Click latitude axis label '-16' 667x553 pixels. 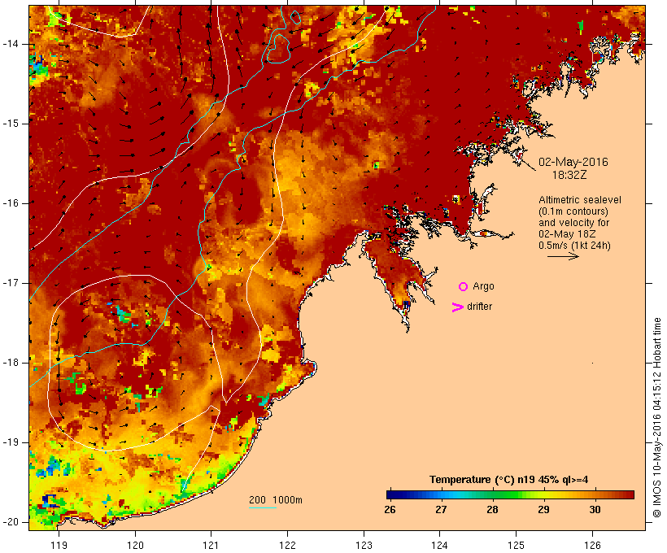coord(11,203)
